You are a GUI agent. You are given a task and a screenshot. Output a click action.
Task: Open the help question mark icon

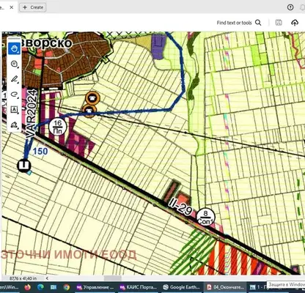point(290,7)
